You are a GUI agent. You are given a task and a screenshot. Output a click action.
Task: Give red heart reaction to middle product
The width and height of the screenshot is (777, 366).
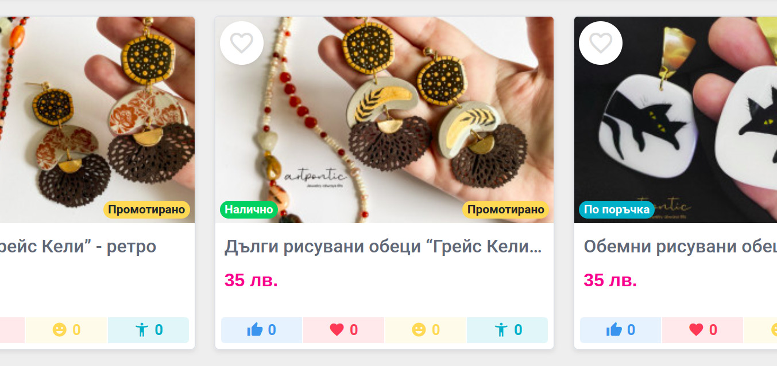point(343,330)
